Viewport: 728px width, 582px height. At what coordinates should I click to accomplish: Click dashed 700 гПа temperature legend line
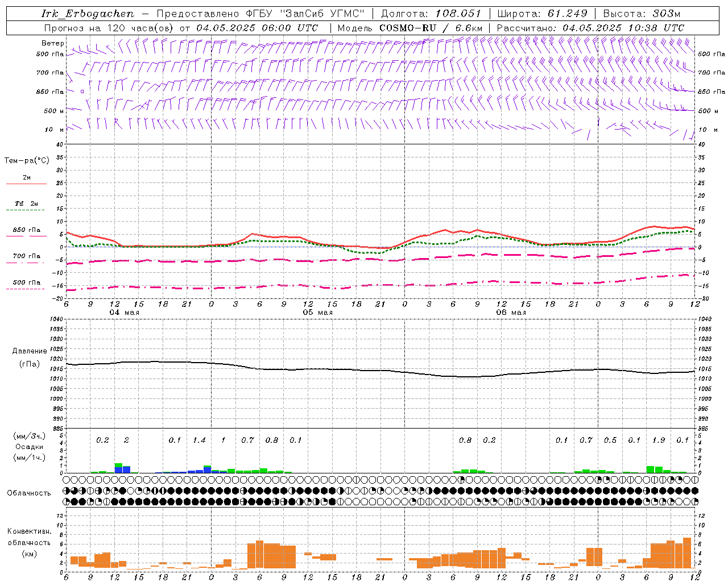(26, 263)
